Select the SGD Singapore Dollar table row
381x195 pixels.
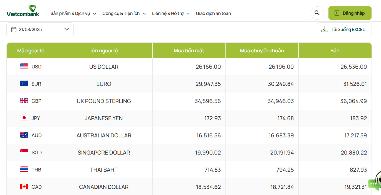(189, 152)
